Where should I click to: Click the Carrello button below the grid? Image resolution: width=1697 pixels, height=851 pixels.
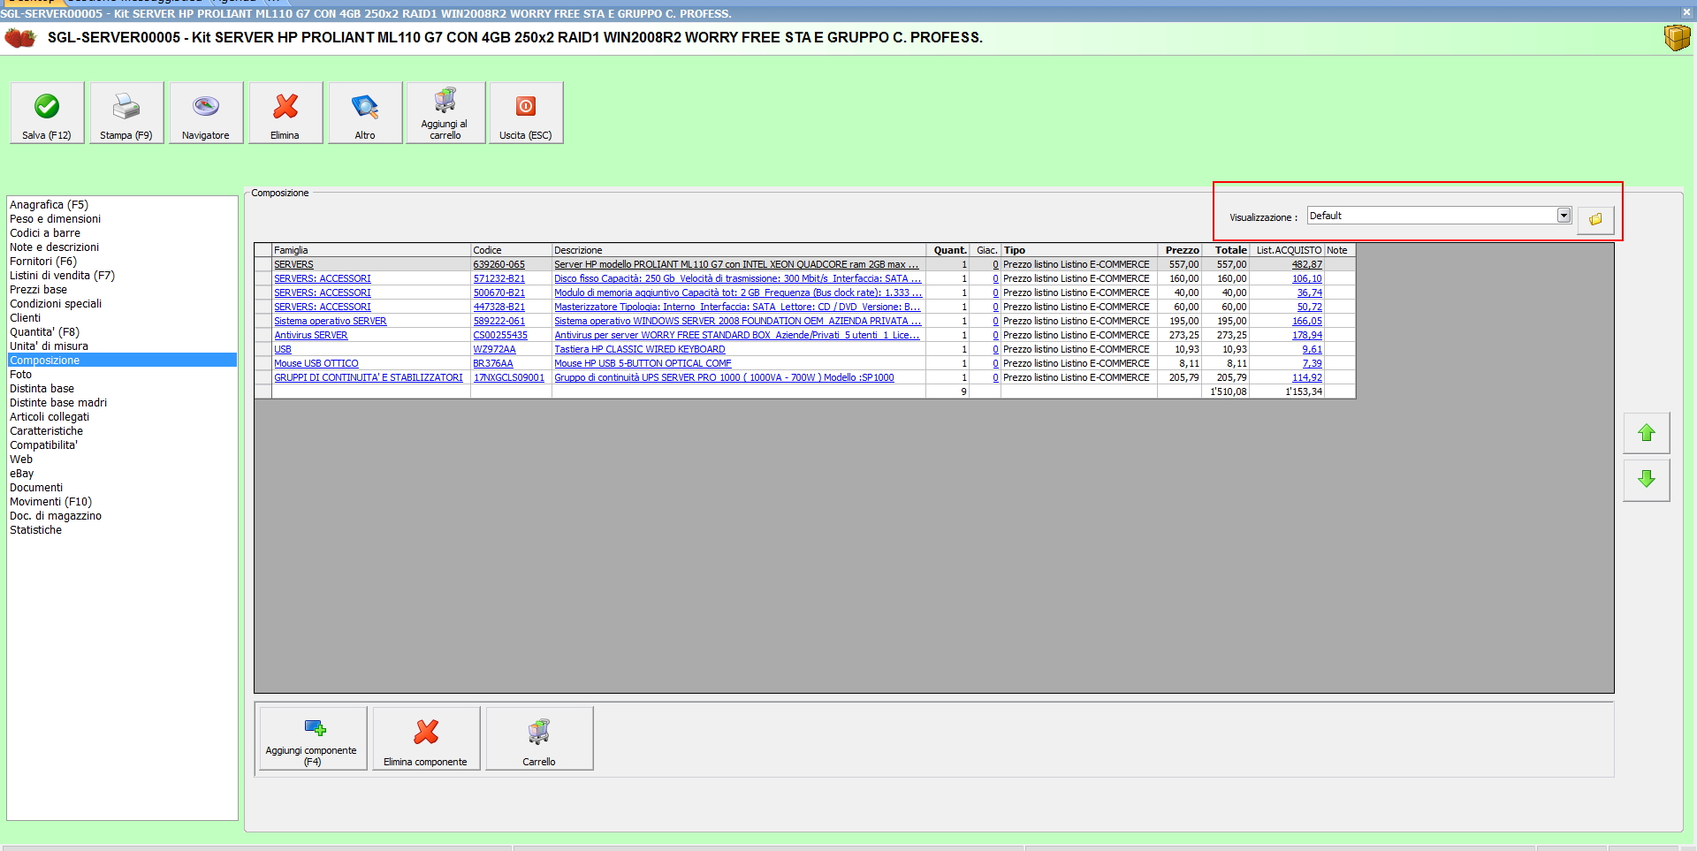pyautogui.click(x=539, y=738)
